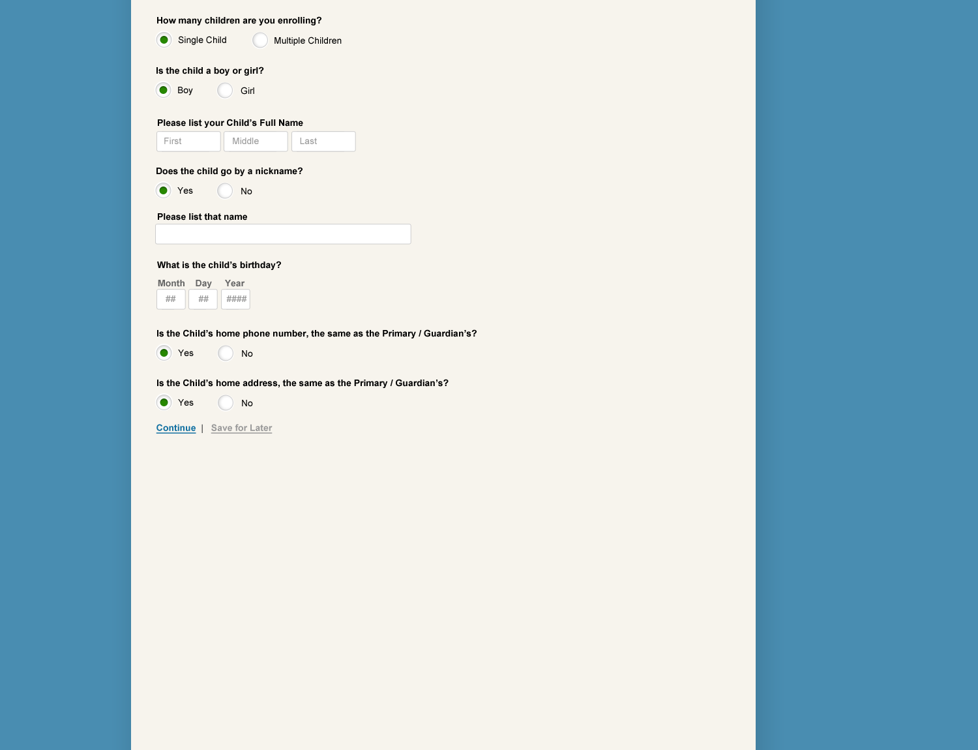Click the birthday Year field
Image resolution: width=978 pixels, height=750 pixels.
[x=235, y=299]
